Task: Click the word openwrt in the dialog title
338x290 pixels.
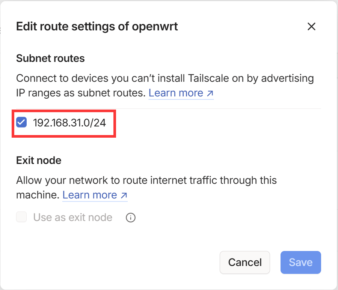Action: (155, 27)
